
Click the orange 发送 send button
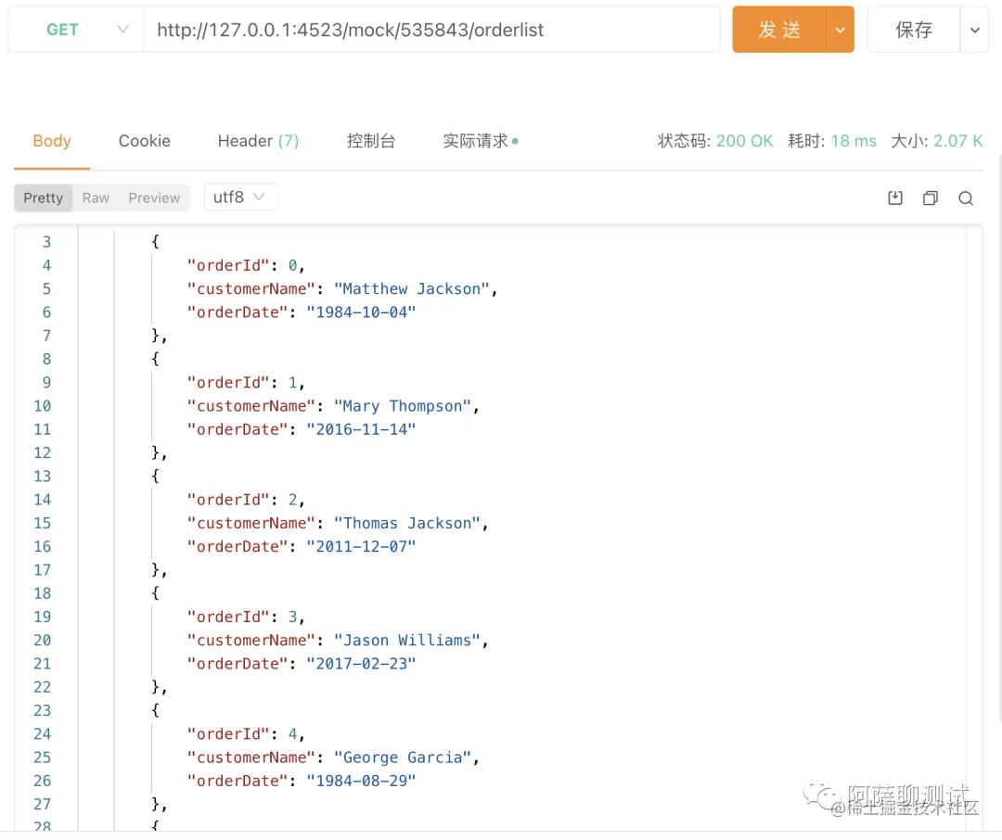tap(779, 30)
